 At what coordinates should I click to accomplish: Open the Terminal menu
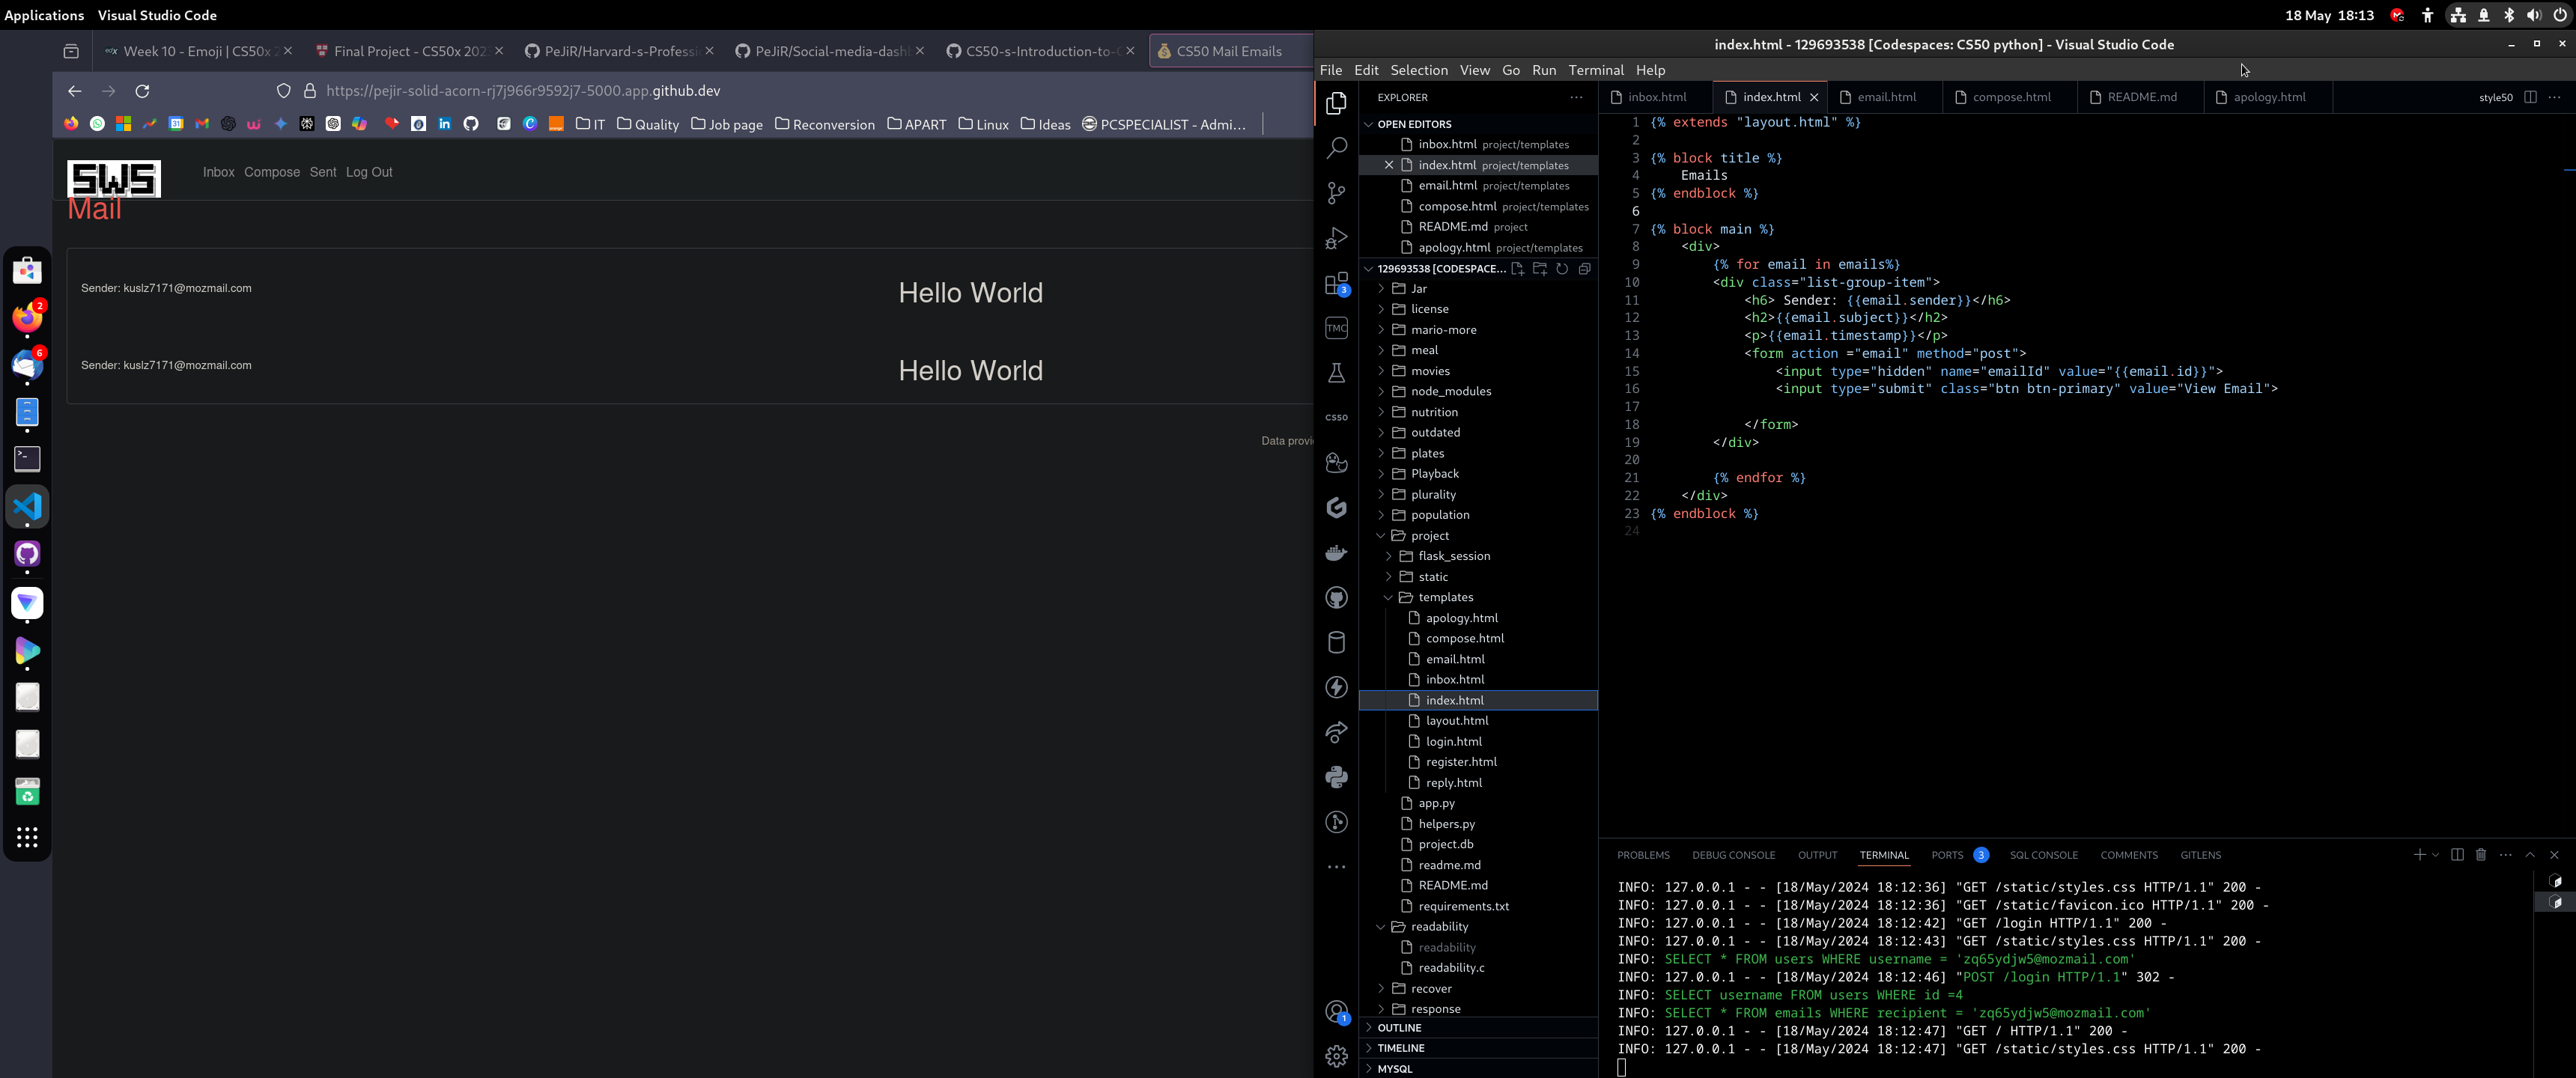coord(1595,70)
